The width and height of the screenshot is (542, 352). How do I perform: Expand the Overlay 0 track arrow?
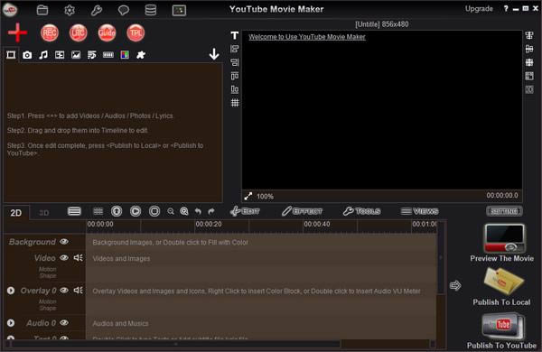[x=11, y=291]
